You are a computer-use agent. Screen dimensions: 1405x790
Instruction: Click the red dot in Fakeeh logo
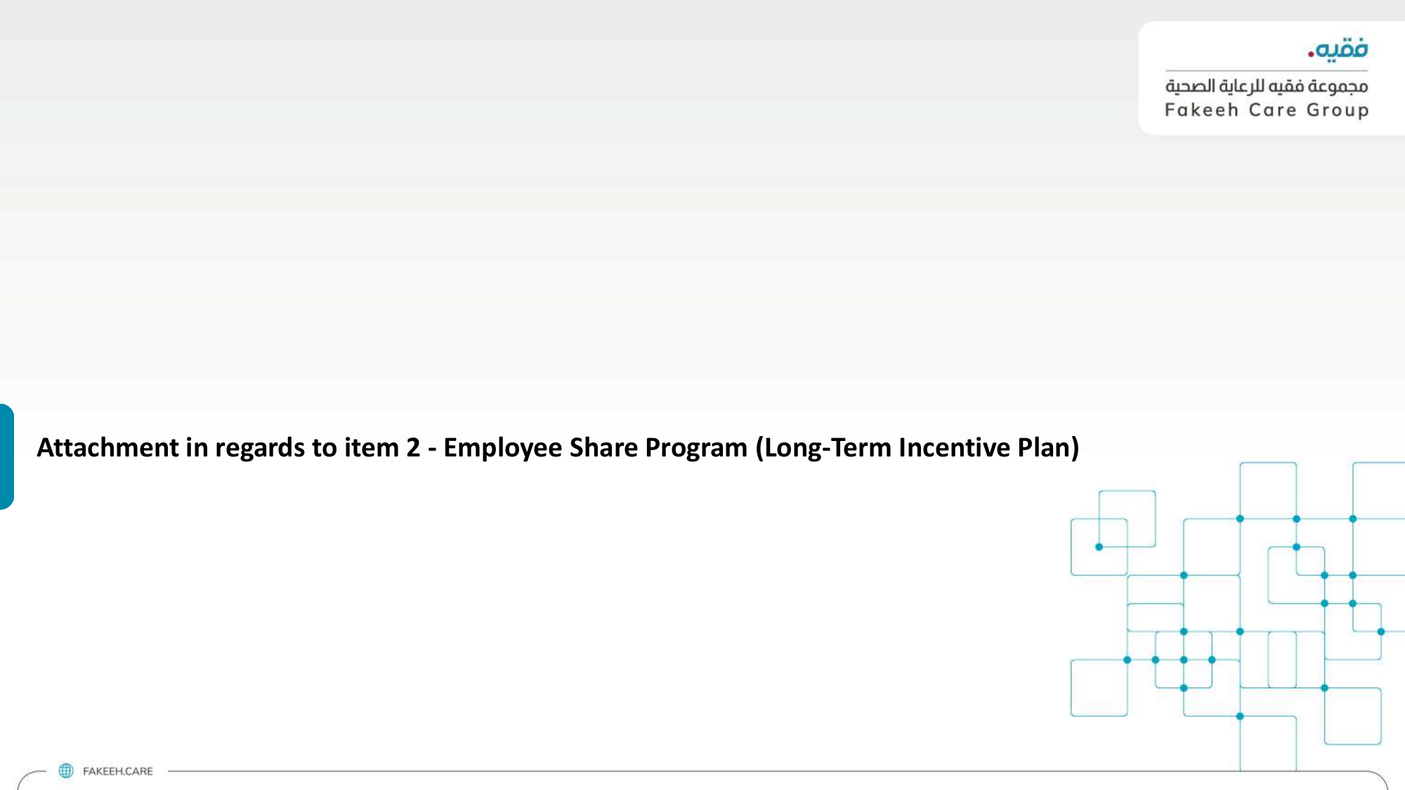(1310, 53)
